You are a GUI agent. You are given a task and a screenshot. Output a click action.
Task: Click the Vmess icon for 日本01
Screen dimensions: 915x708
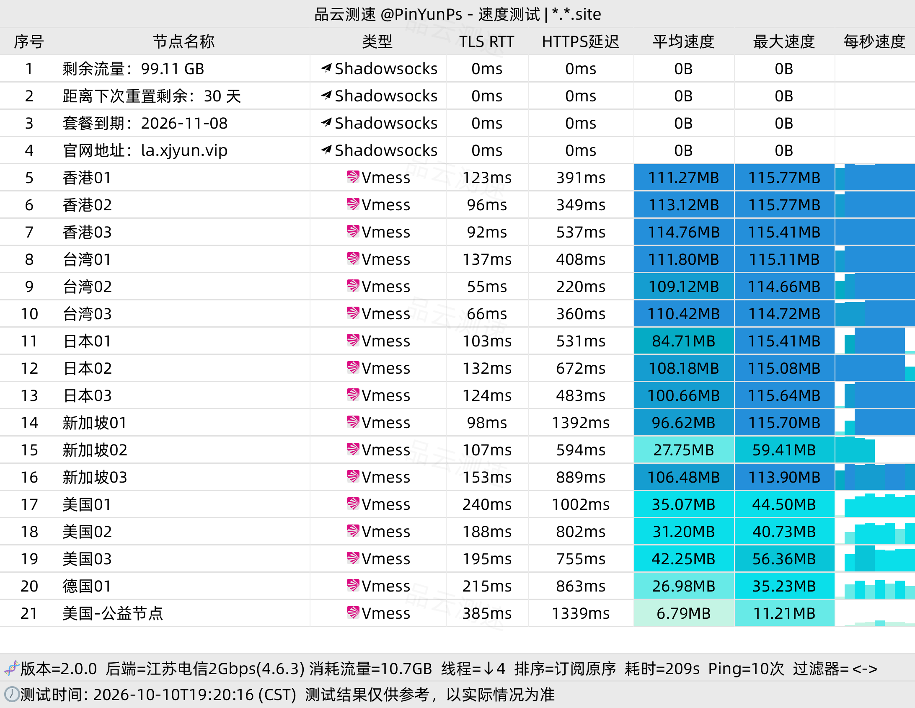tap(353, 340)
